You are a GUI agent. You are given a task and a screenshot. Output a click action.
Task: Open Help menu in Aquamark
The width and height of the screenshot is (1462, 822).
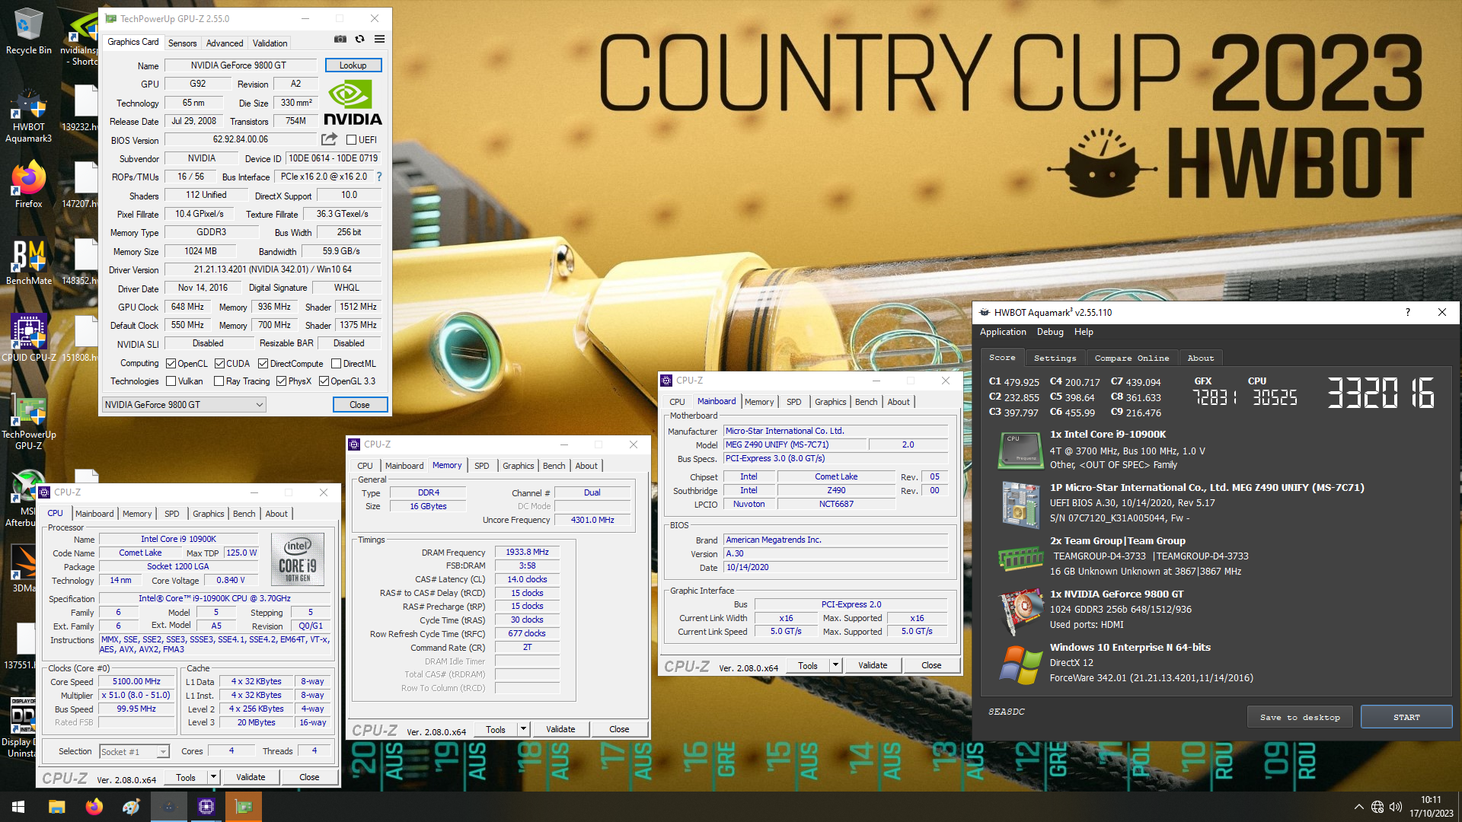click(x=1084, y=332)
